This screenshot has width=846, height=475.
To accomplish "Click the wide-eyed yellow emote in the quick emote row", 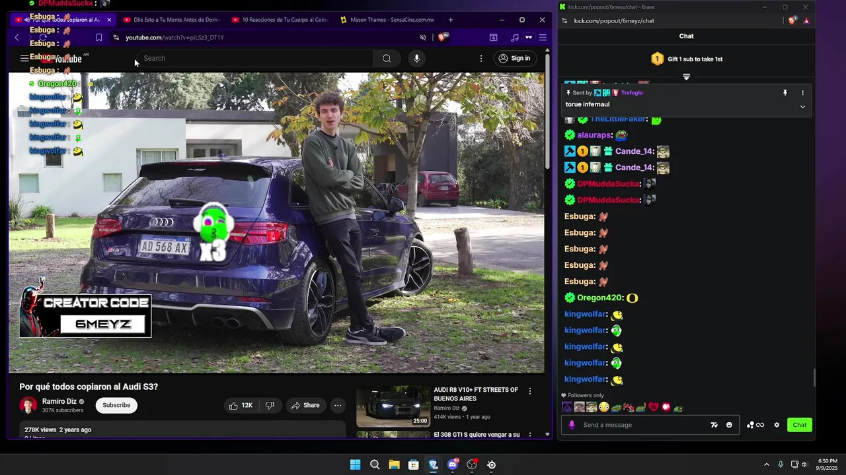I will 603,408.
